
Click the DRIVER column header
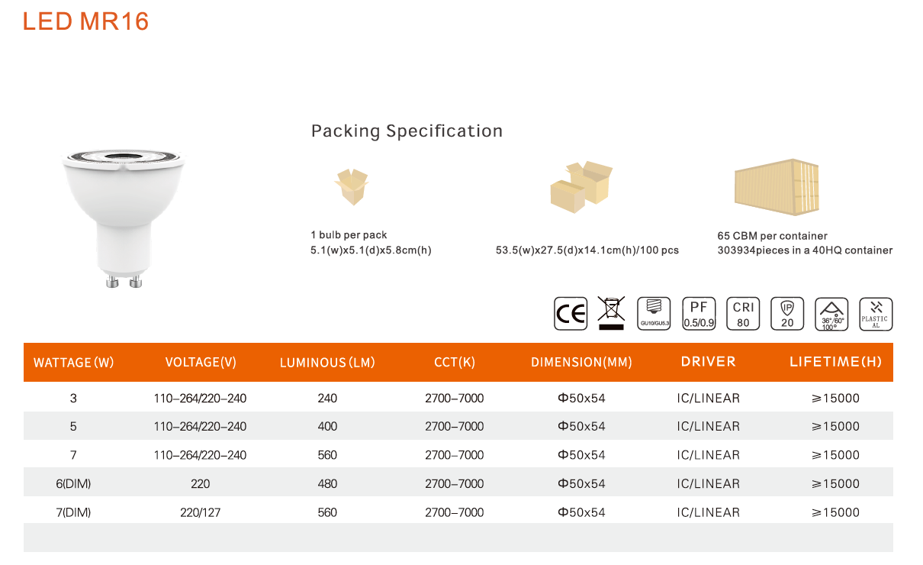[x=709, y=362]
